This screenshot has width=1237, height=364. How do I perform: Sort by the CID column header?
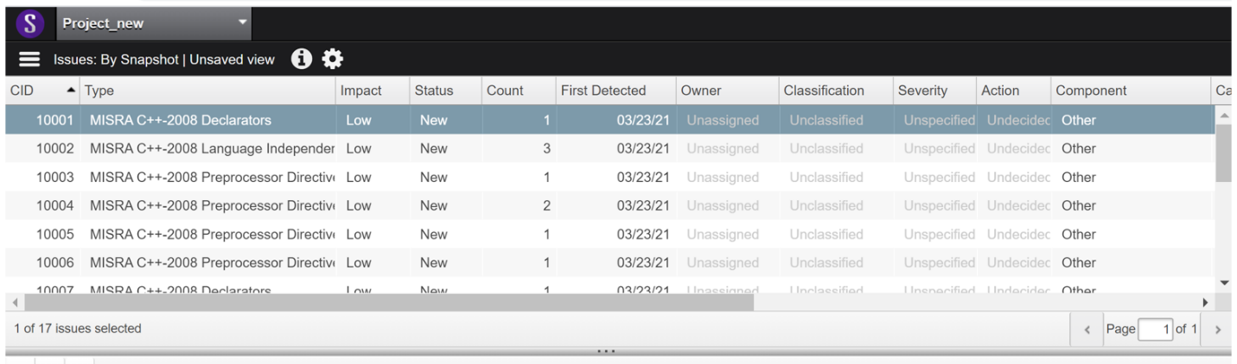[41, 91]
